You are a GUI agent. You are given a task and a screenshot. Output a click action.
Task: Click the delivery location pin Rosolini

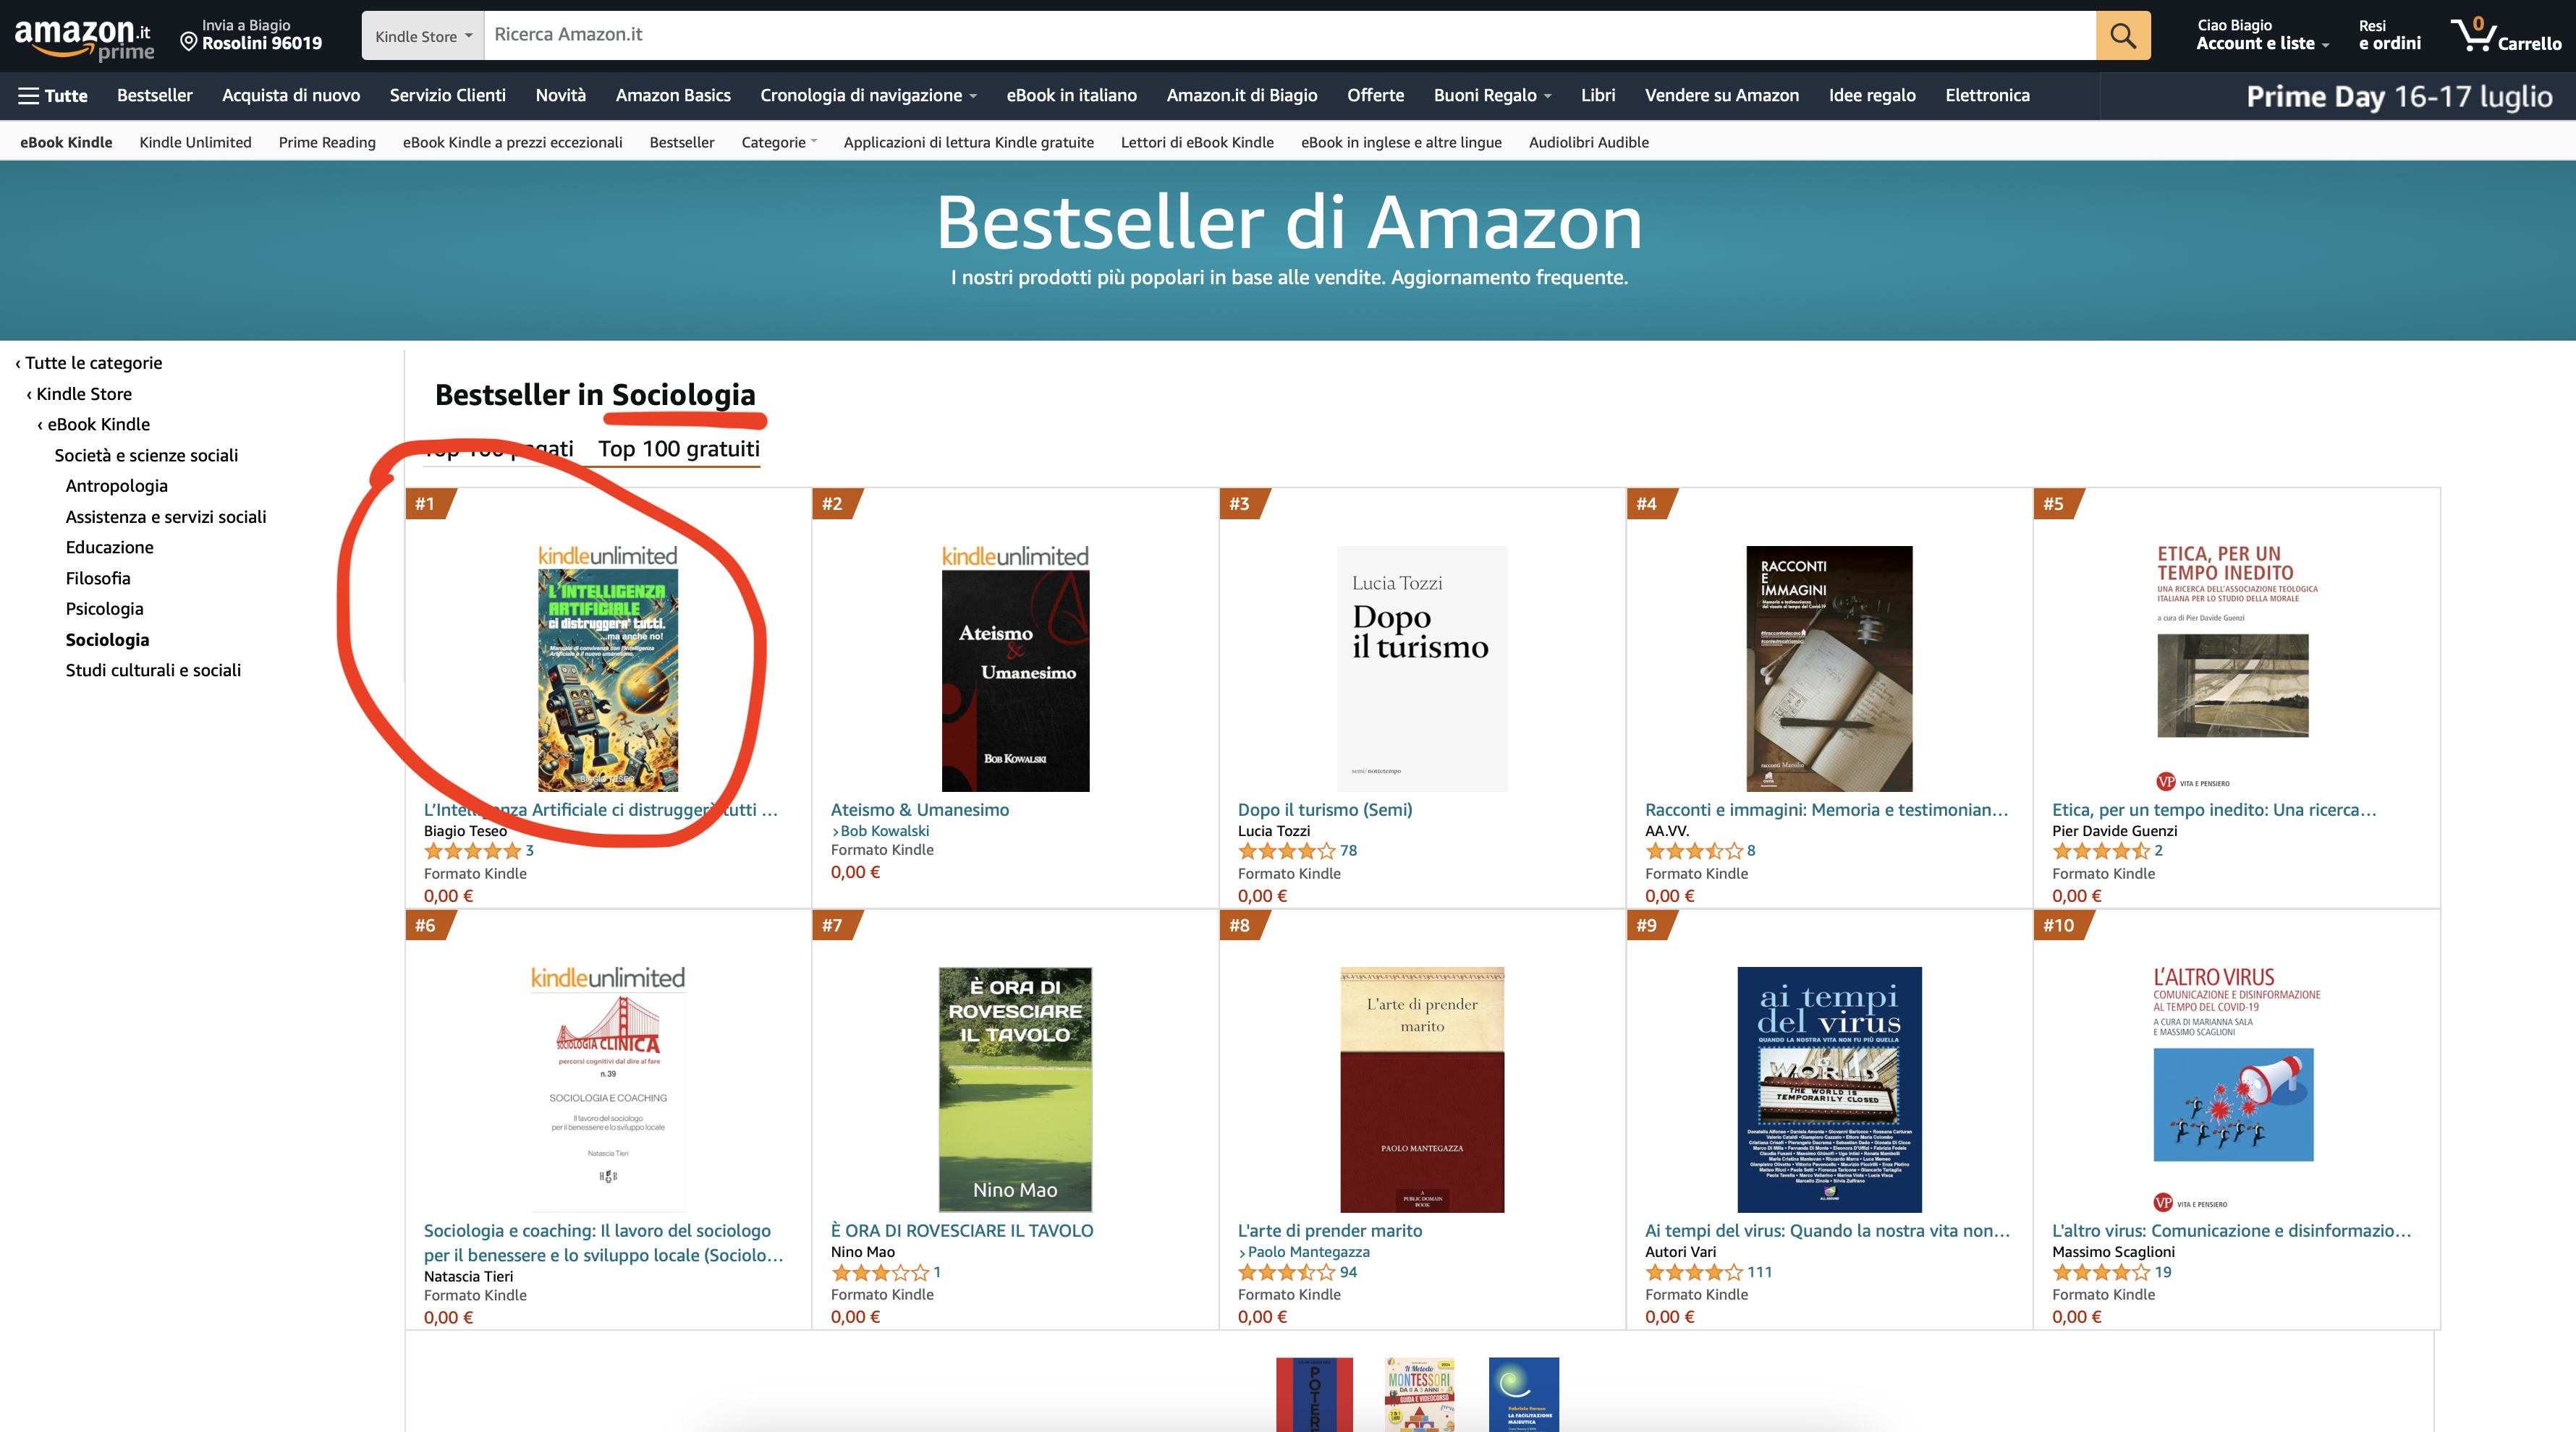point(251,35)
